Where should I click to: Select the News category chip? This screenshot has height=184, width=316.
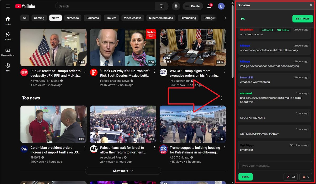[x=55, y=18]
